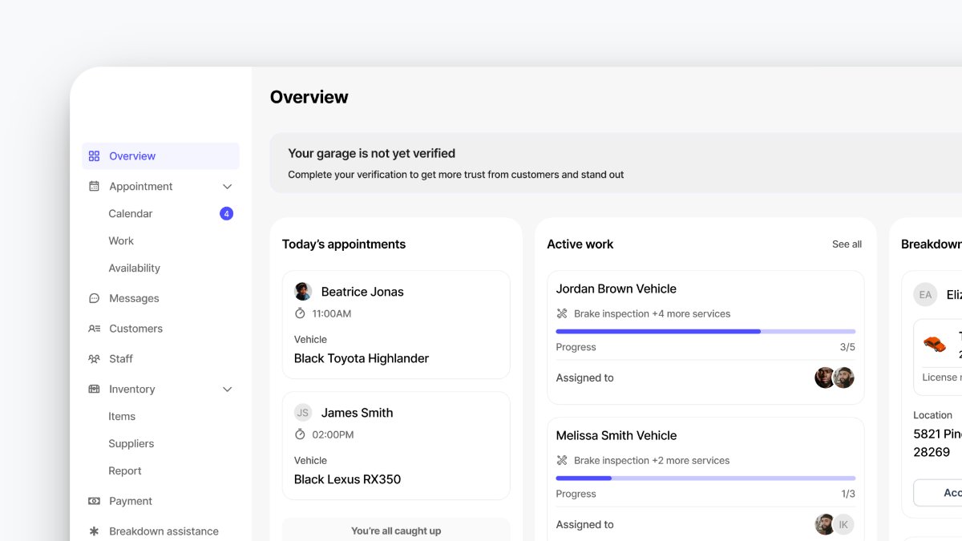Click Brake inspection +2 more services text

click(x=652, y=460)
